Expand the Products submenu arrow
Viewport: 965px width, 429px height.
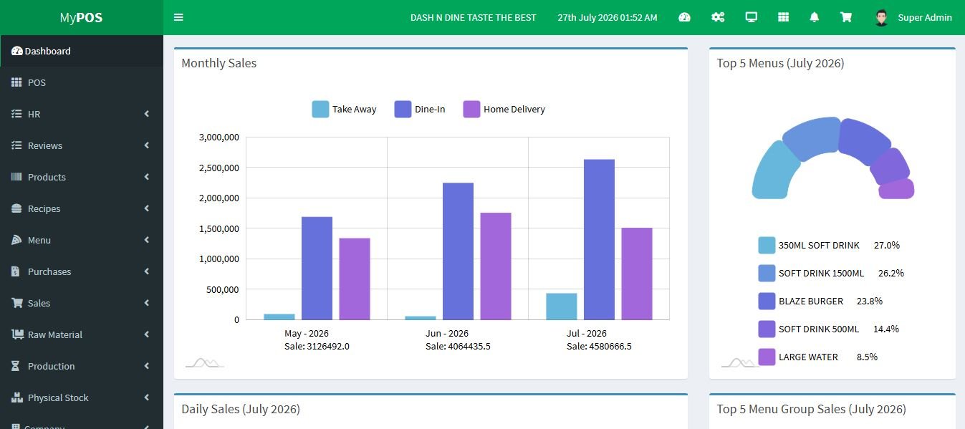146,177
